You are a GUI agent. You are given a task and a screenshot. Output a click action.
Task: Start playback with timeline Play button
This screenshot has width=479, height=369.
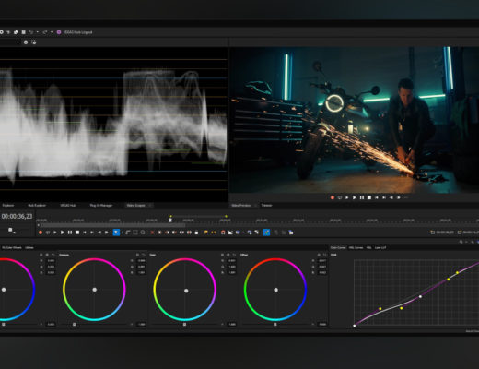click(x=63, y=232)
